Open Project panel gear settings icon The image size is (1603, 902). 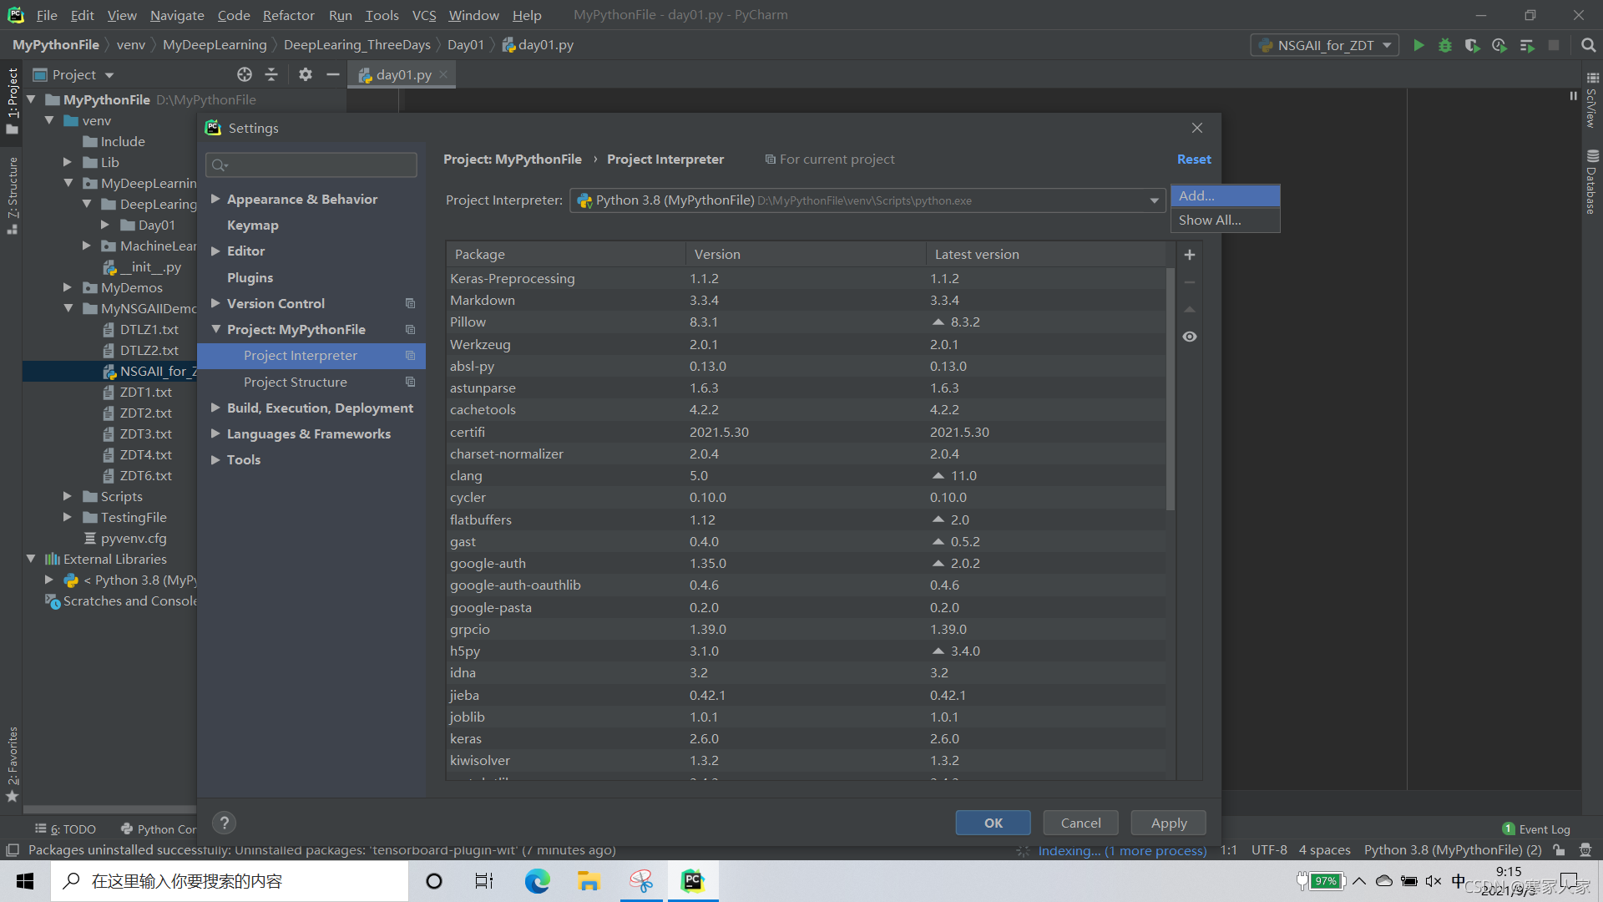(306, 74)
